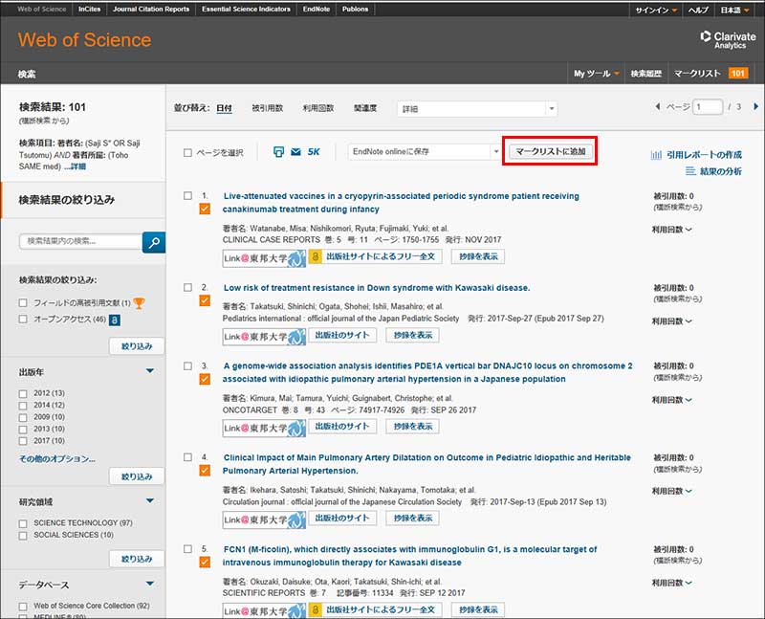Click open access icon for Watanabe article
The image size is (765, 619).
tap(315, 256)
